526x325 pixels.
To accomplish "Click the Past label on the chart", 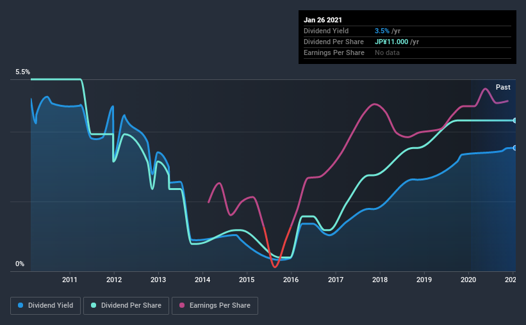I will [x=503, y=87].
